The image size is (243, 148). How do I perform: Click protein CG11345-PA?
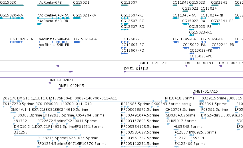click(x=184, y=39)
